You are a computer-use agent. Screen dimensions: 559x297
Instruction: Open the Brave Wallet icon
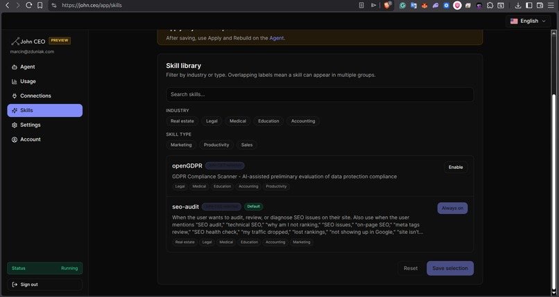(x=540, y=6)
